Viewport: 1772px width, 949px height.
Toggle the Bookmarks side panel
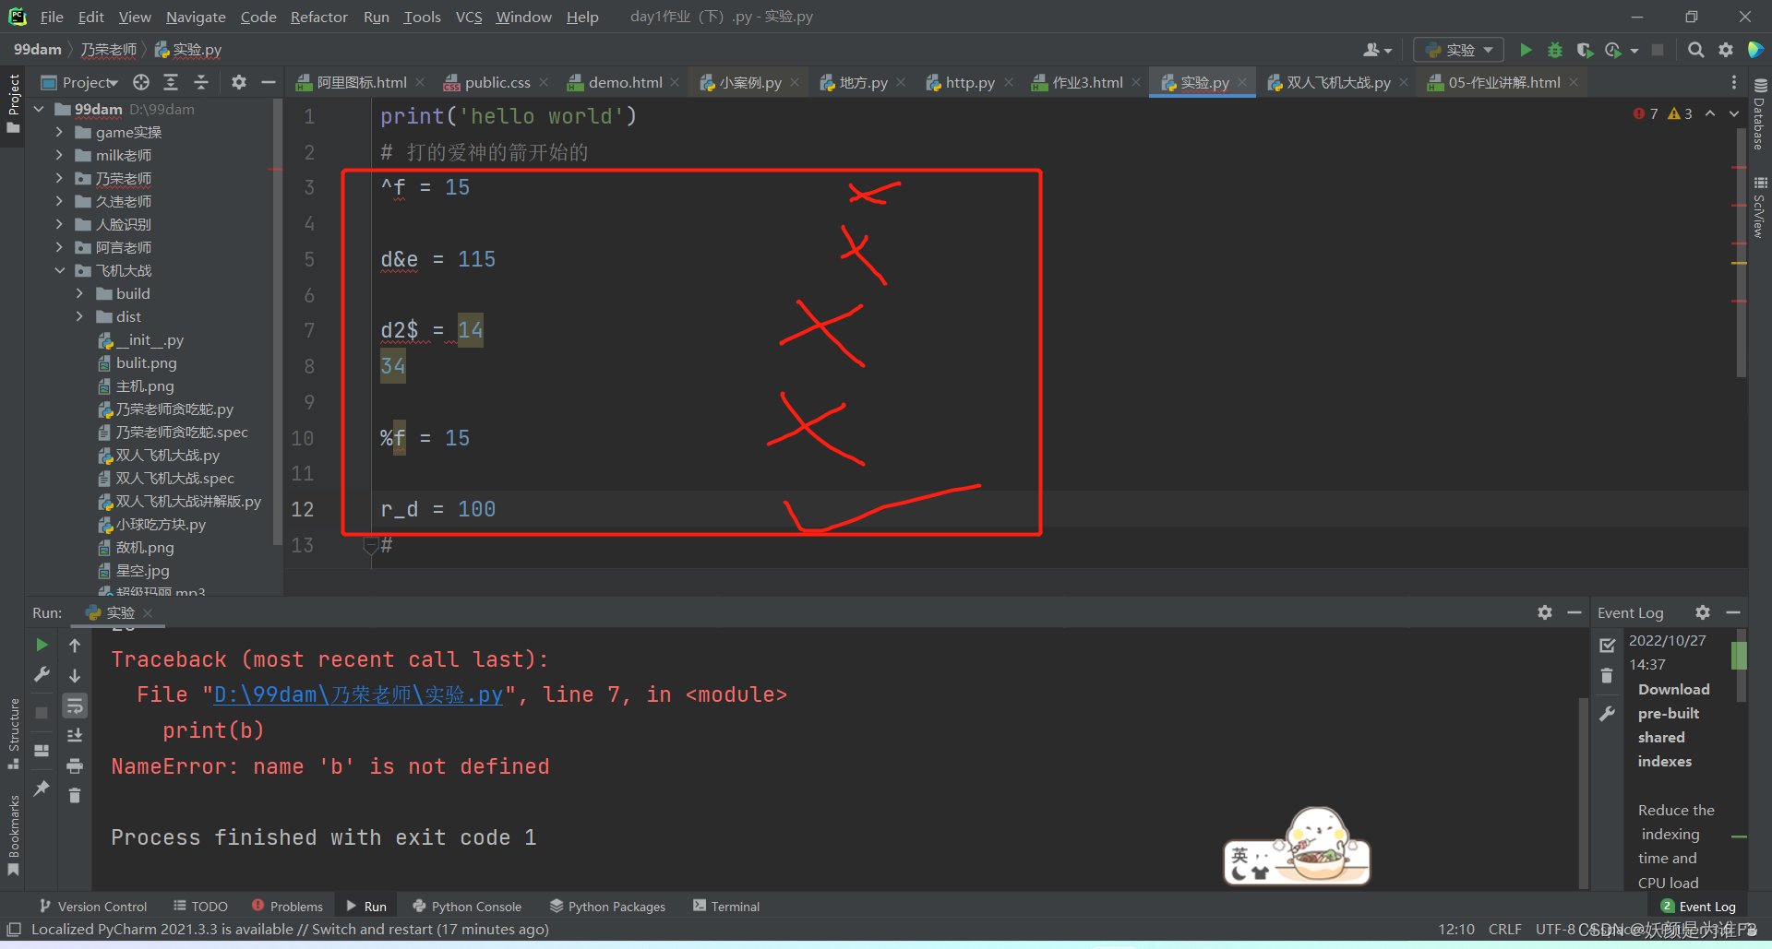pos(13,835)
